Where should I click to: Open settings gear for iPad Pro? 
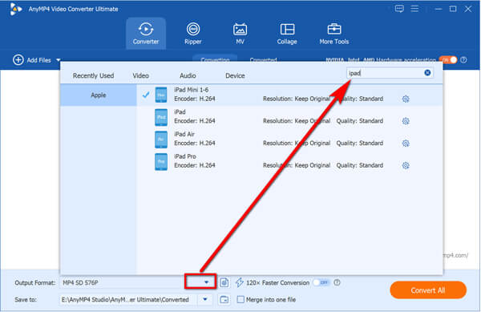(406, 165)
